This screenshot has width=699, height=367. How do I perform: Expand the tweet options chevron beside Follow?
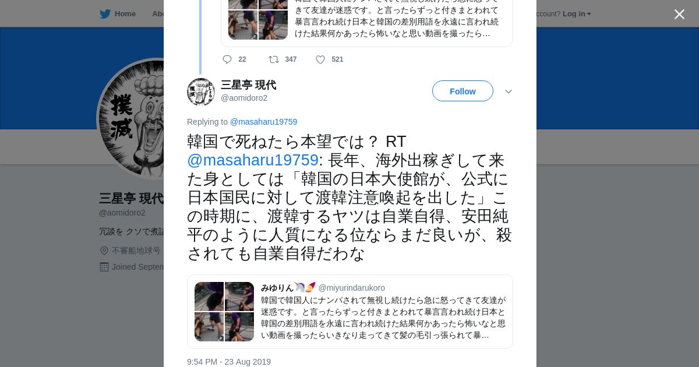(x=508, y=91)
